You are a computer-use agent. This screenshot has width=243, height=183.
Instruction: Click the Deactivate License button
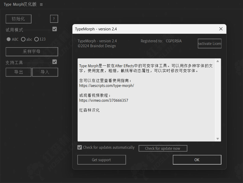click(x=210, y=44)
